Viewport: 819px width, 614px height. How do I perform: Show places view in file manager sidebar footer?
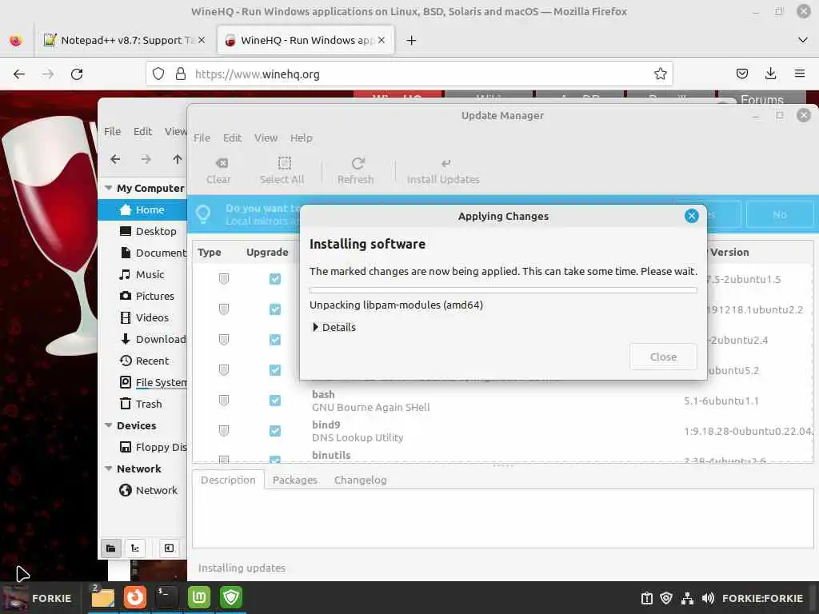(x=110, y=548)
